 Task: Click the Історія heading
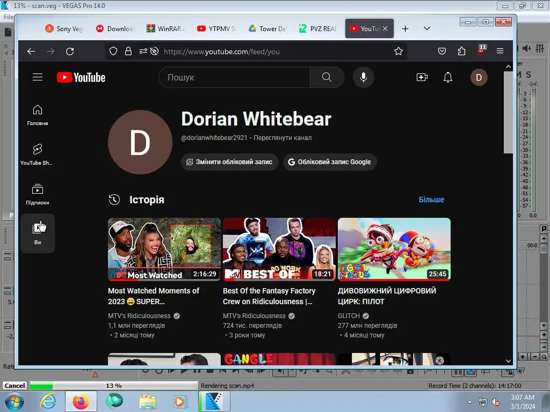(x=147, y=200)
